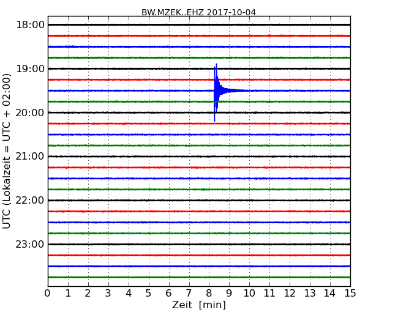Click the plot title BW.MZEK..EHZ 2017-10-04
Screen dimensions: 398x318
(x=198, y=12)
